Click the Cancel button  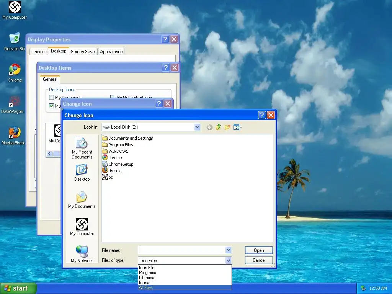click(259, 260)
